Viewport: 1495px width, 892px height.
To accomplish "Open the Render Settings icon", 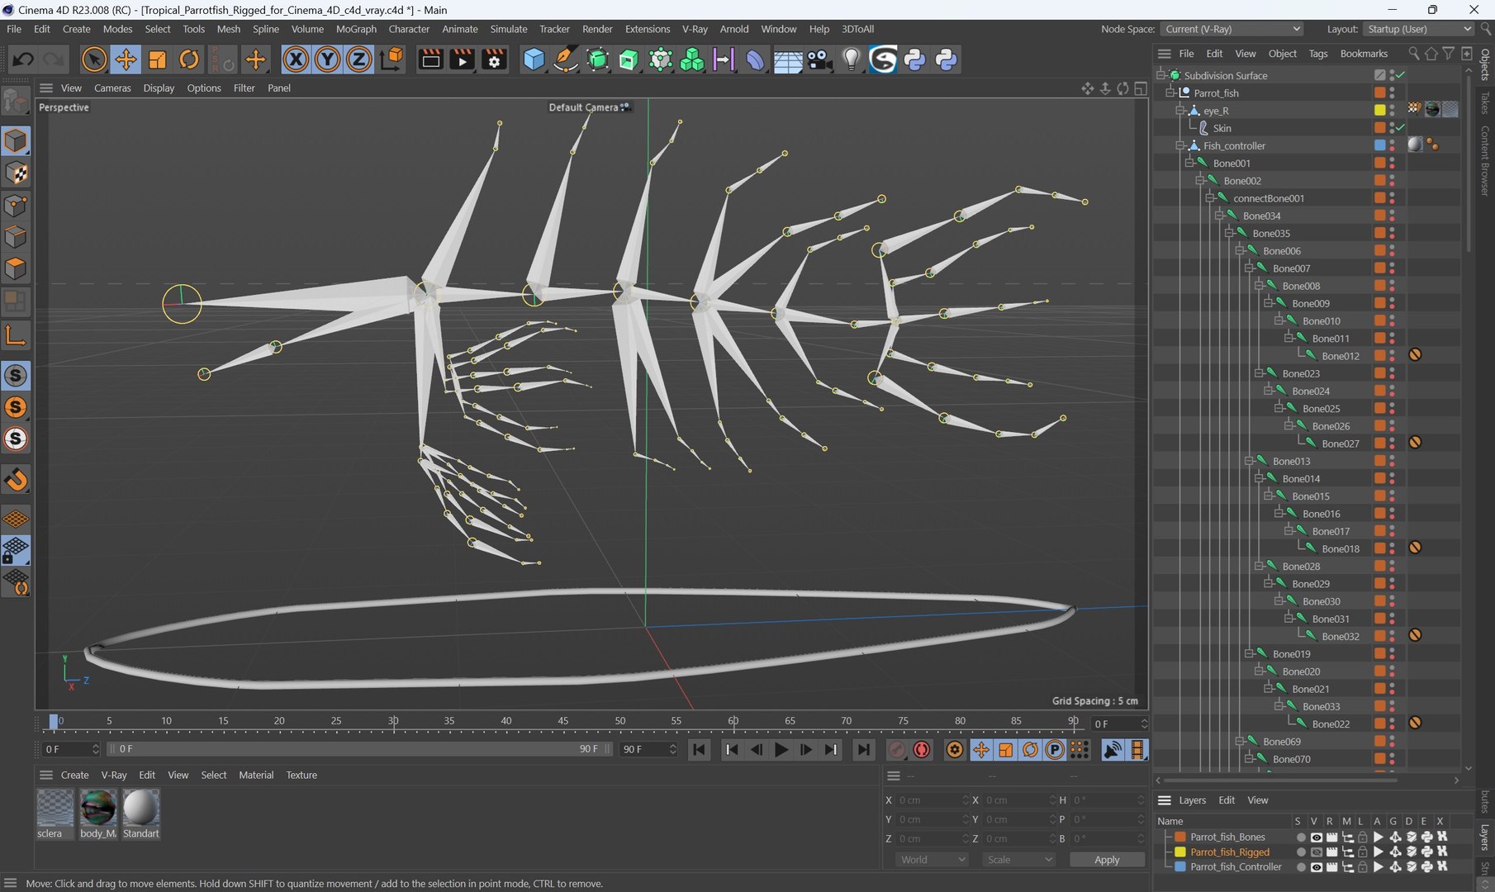I will [x=494, y=59].
